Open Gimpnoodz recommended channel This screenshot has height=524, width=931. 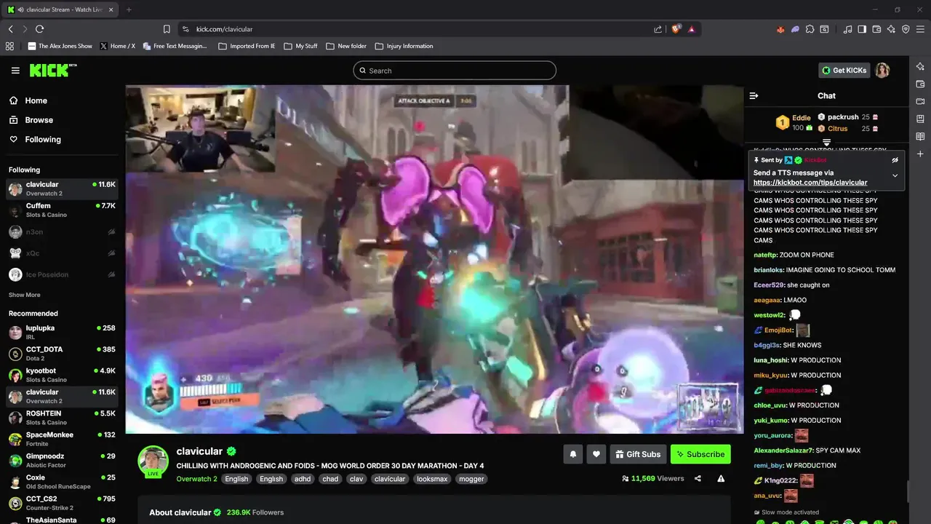62,460
